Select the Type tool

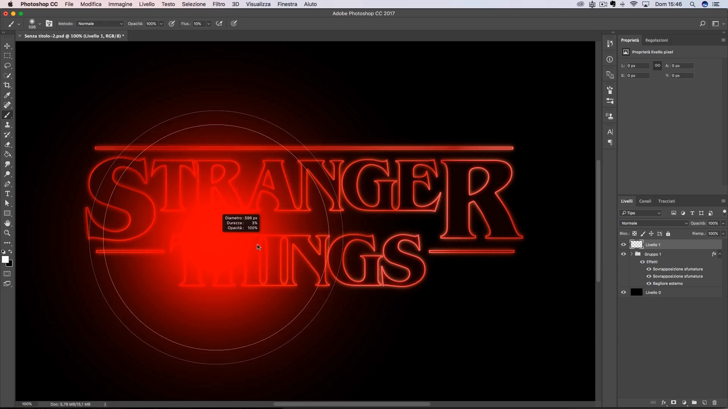click(x=7, y=194)
